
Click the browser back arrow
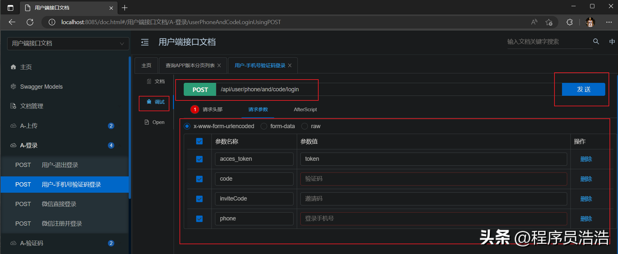coord(12,22)
